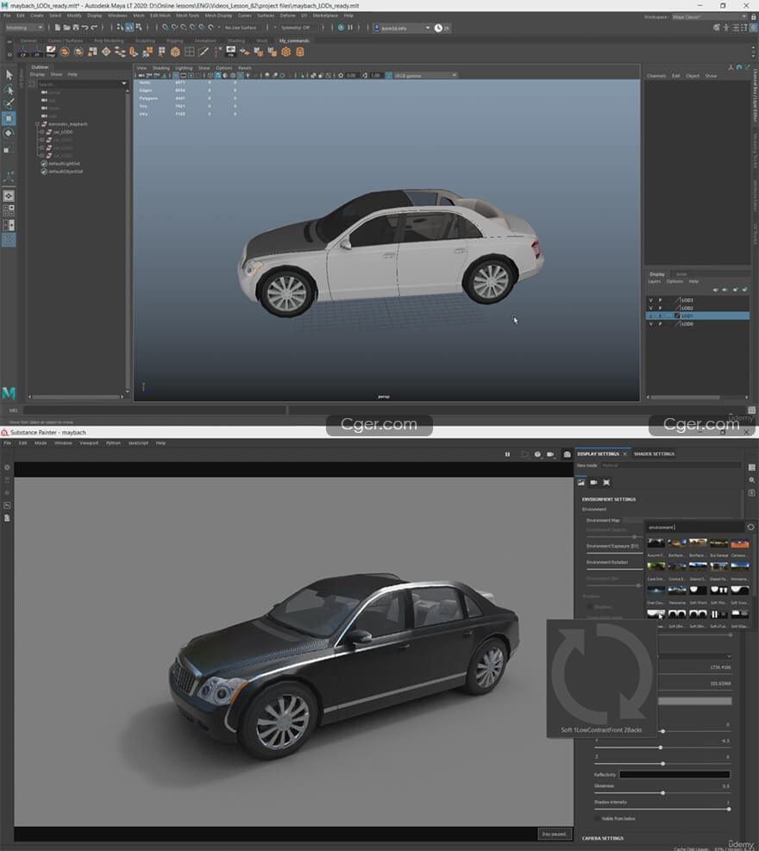Click the pause icon in Maya status line
This screenshot has width=759, height=851.
tap(350, 27)
